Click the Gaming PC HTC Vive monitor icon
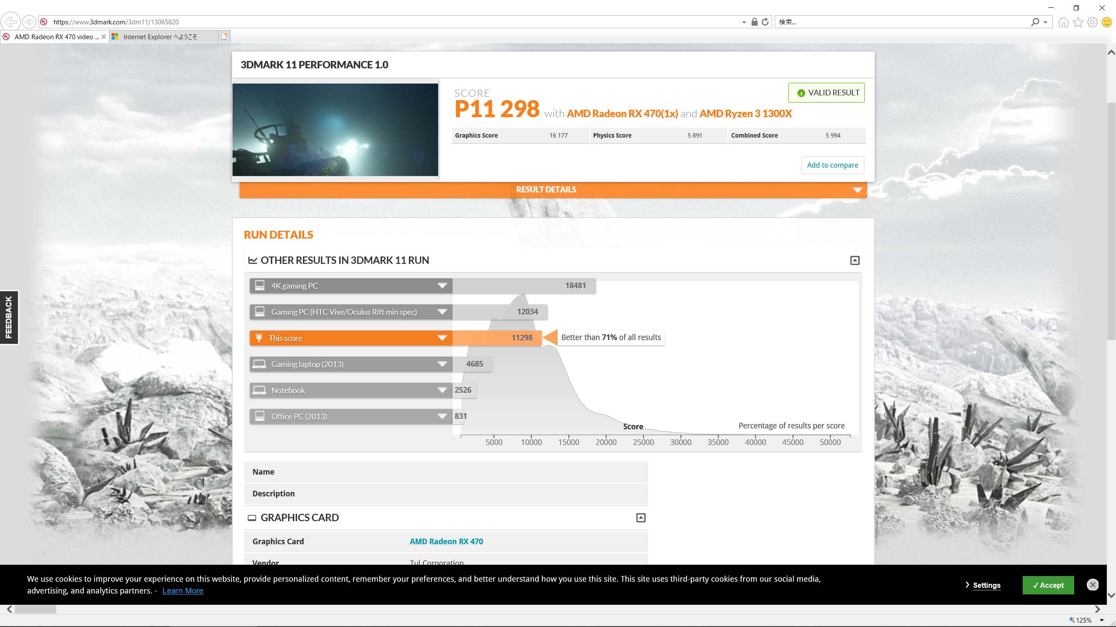 click(x=260, y=312)
